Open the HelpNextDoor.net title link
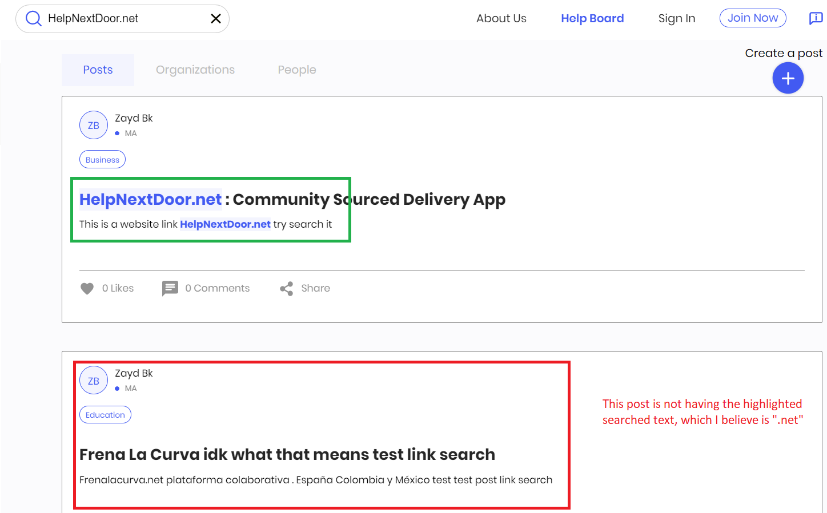827x513 pixels. coord(150,199)
